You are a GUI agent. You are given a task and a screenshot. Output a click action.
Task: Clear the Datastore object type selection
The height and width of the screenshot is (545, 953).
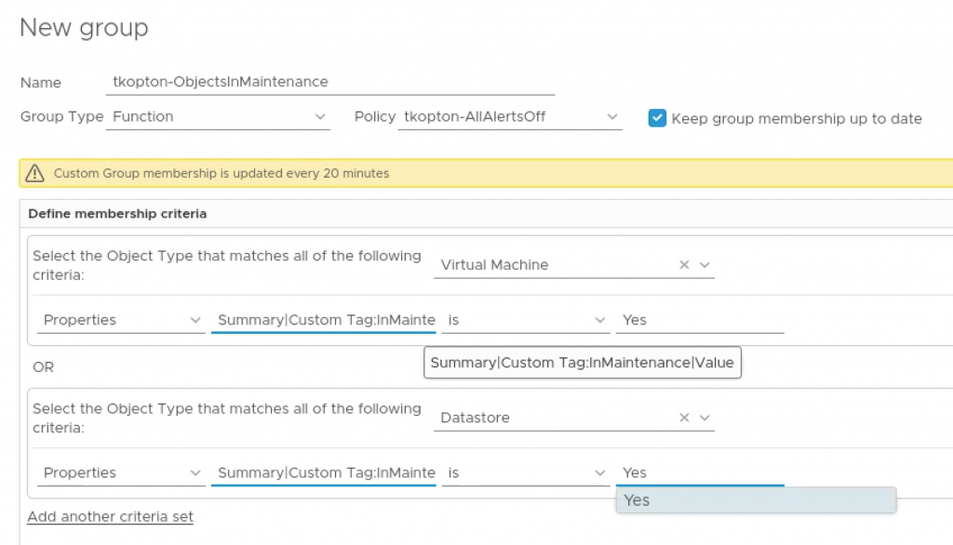click(x=684, y=418)
